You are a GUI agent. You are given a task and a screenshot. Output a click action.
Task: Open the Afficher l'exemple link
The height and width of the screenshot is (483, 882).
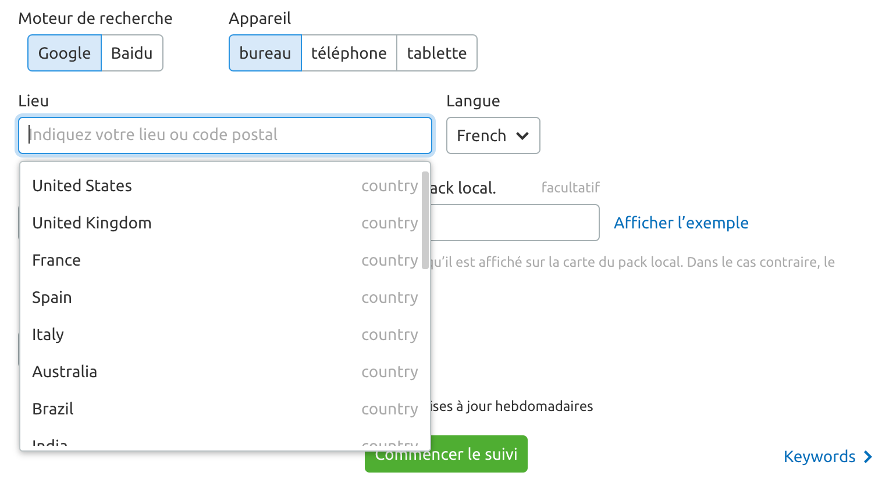coord(681,223)
